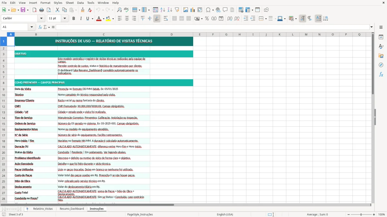This screenshot has height=217, width=387.
Task: Toggle Italic formatting
Action: click(81, 19)
